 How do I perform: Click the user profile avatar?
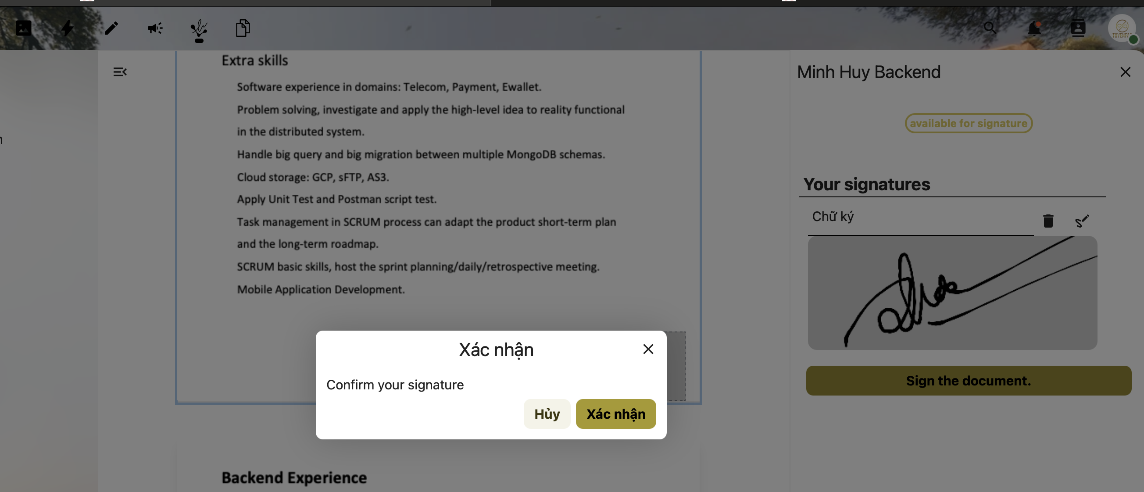(1121, 29)
